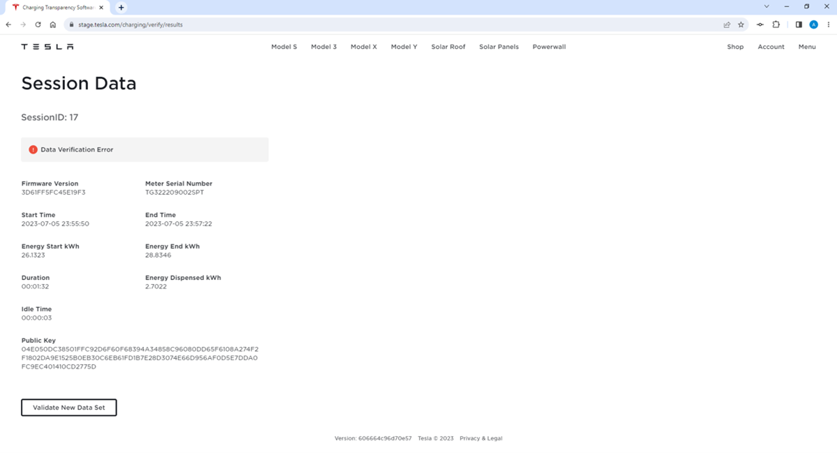Click duration value 00:01:32
This screenshot has width=837, height=453.
[35, 286]
